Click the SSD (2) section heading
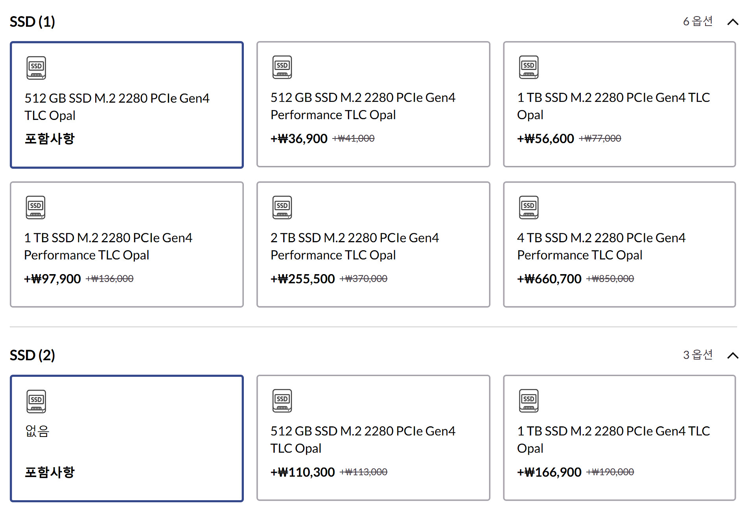This screenshot has width=755, height=516. (32, 355)
